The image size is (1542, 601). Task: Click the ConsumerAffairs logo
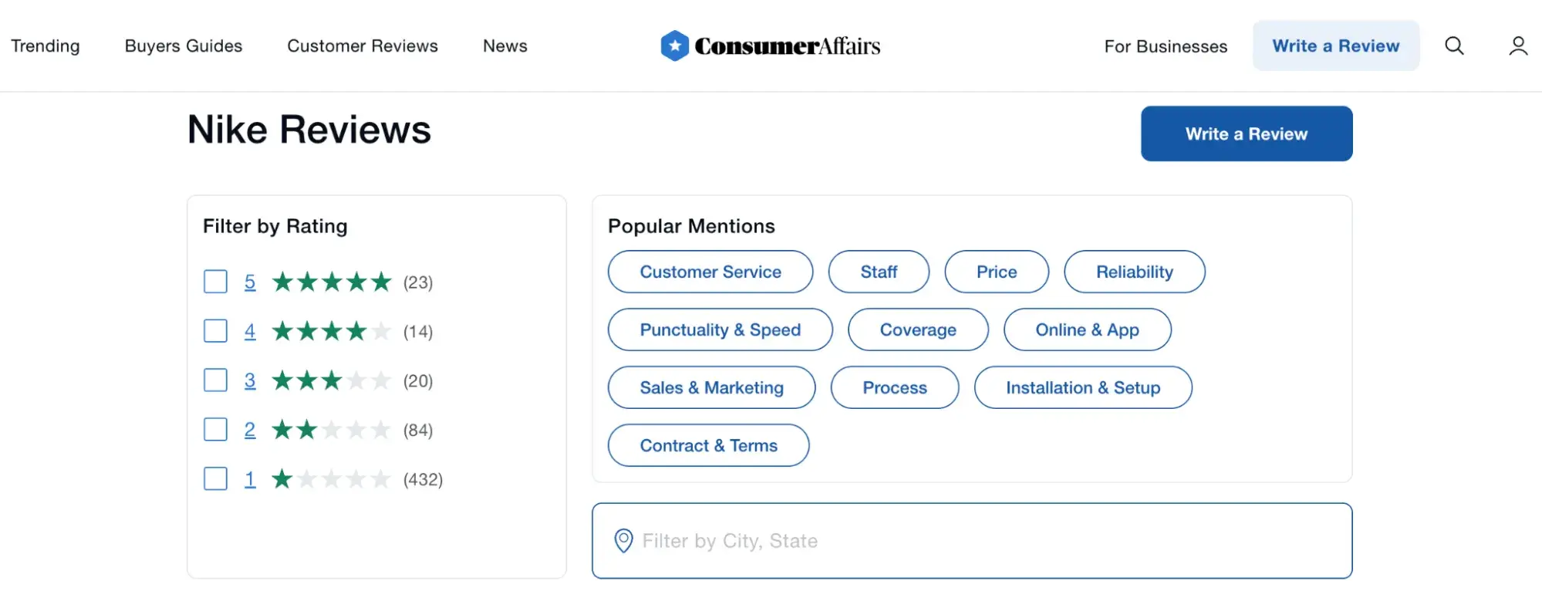point(770,46)
